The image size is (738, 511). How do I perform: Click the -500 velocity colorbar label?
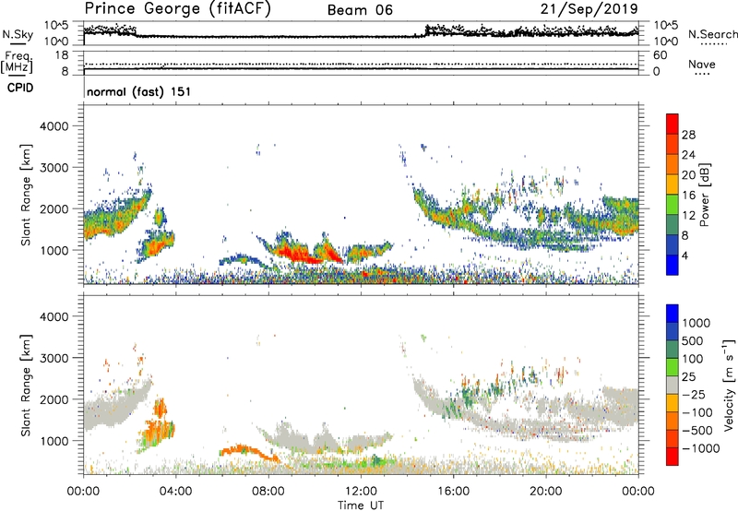coord(697,431)
